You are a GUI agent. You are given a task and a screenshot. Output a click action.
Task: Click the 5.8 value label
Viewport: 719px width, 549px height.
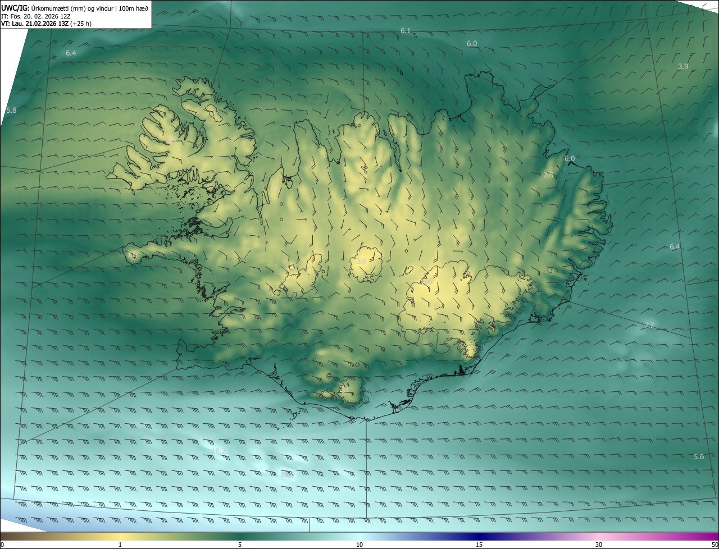11,111
